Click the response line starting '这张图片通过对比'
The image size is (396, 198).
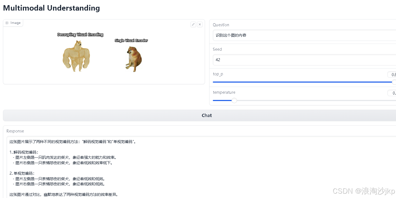coord(64,194)
